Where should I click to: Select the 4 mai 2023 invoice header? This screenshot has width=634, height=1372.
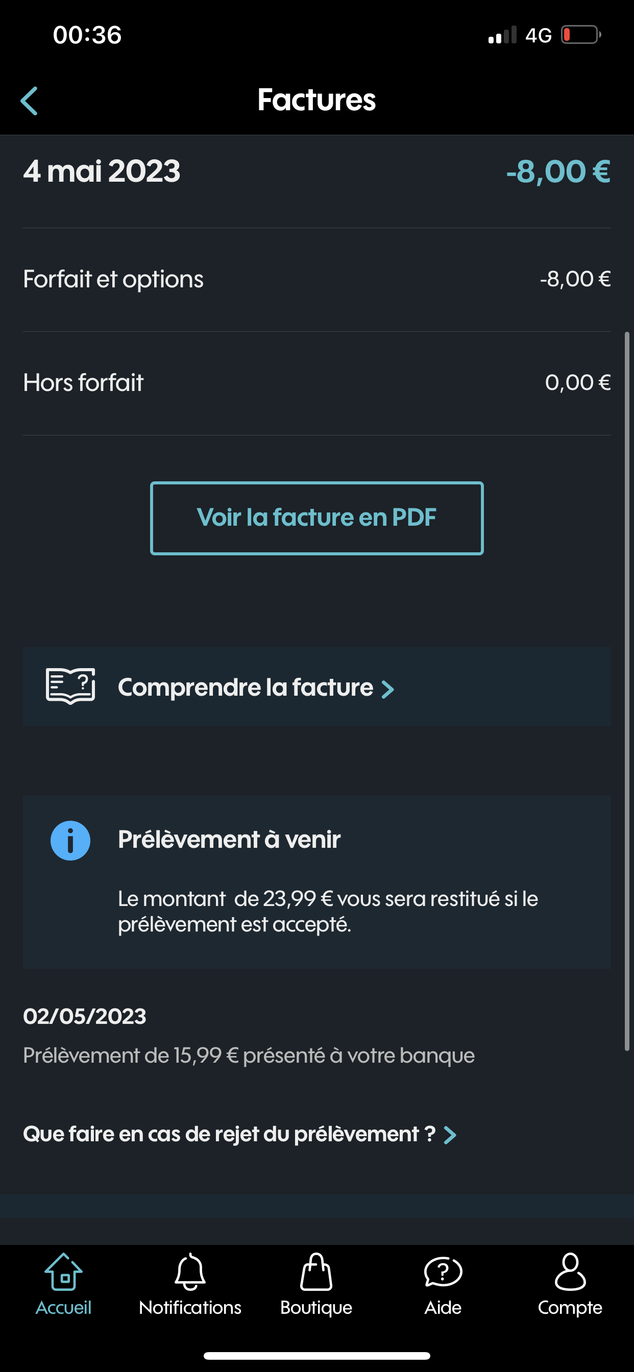(316, 171)
